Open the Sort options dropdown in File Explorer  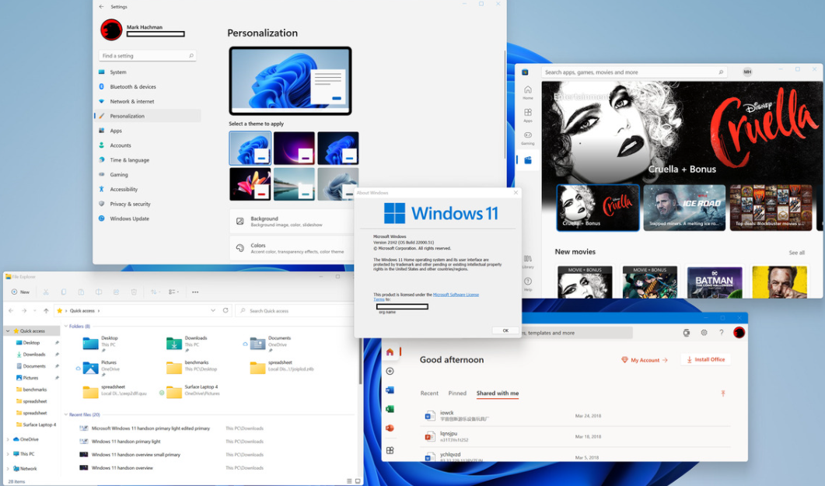pos(154,292)
